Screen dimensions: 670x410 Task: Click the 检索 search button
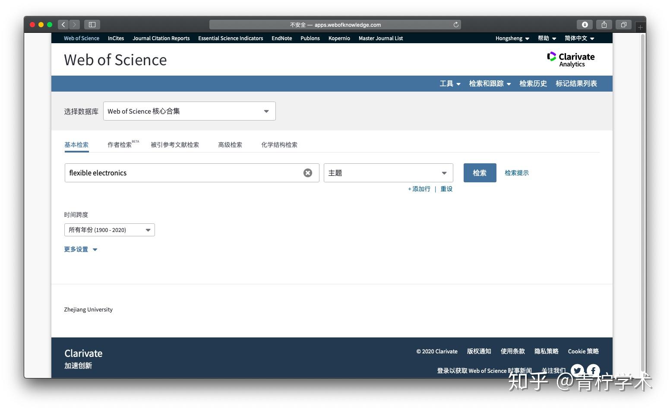(x=480, y=172)
